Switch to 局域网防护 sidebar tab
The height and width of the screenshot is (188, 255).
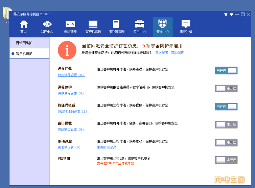pos(29,43)
